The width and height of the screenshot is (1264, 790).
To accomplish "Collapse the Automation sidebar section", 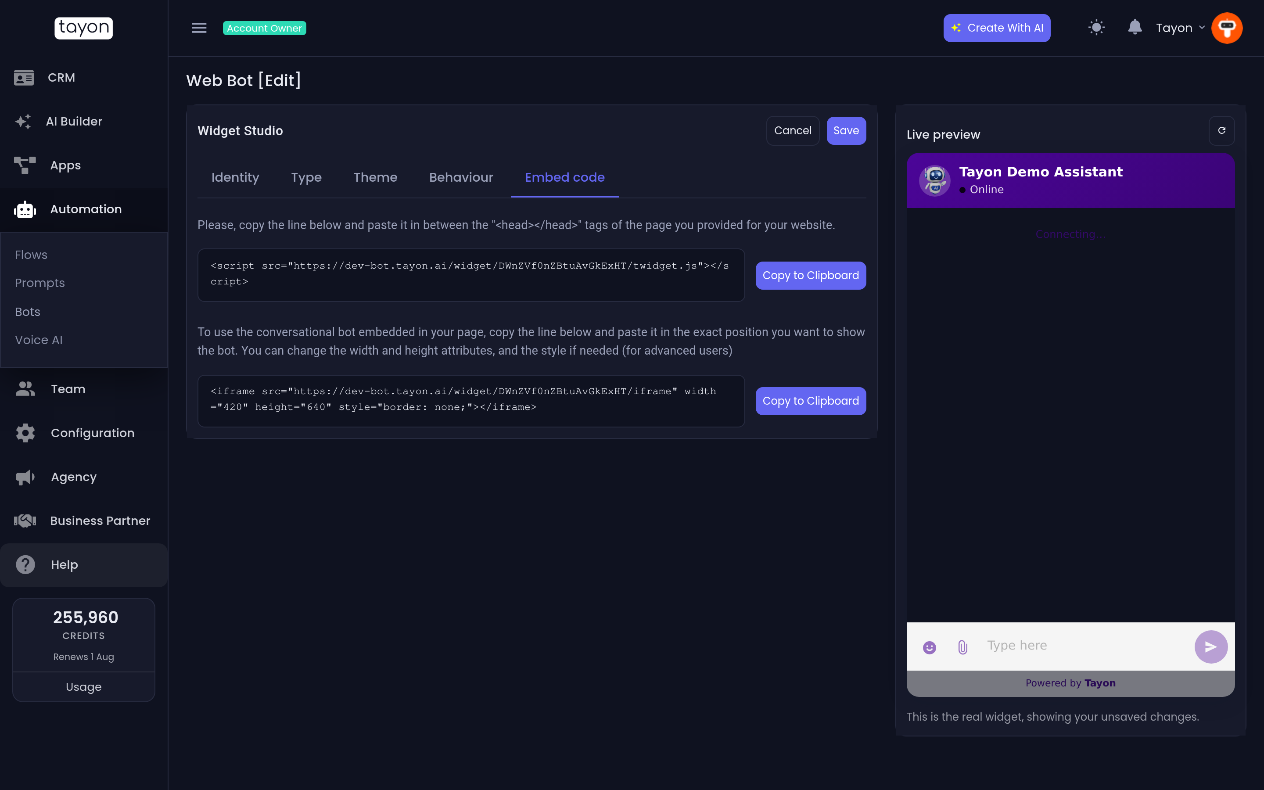I will tap(83, 209).
